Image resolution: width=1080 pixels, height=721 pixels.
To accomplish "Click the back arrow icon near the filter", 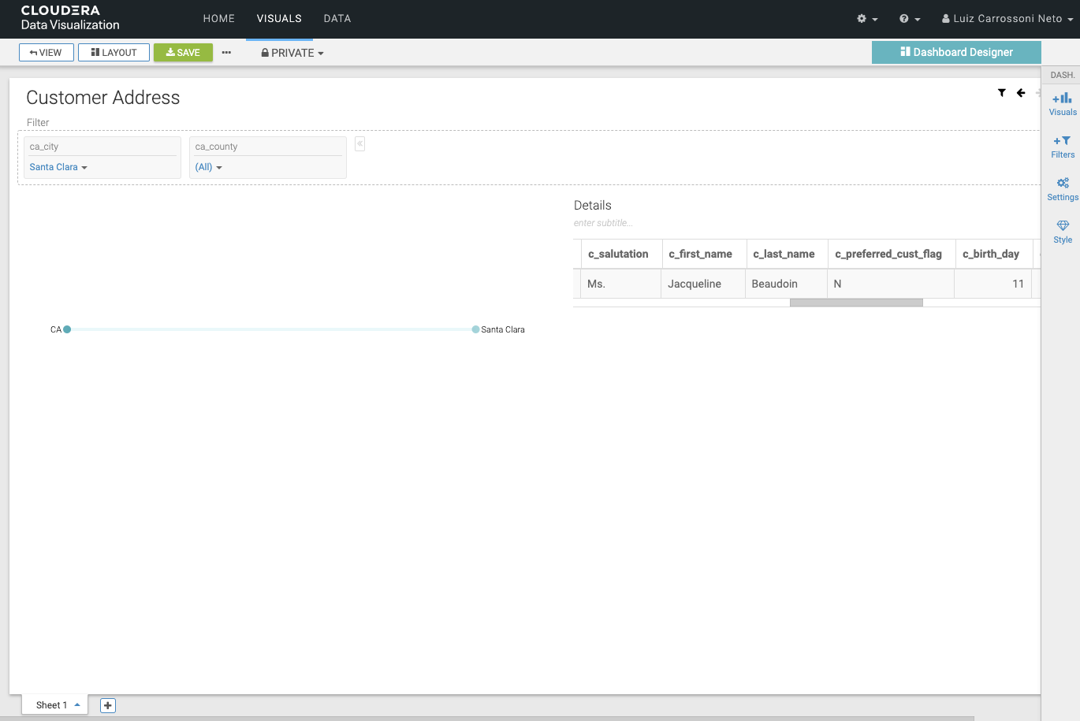I will tap(1020, 93).
